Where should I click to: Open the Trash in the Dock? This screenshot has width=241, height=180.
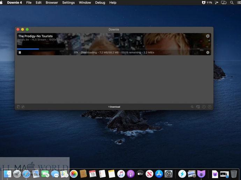(x=234, y=174)
